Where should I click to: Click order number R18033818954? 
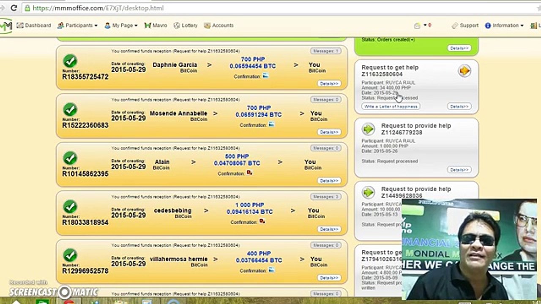tap(85, 223)
